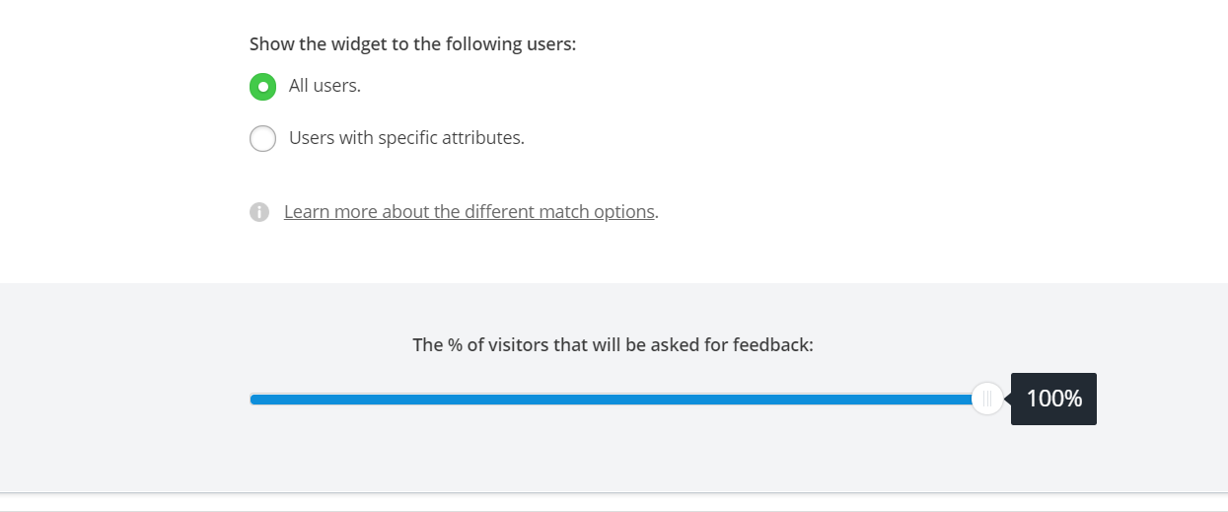Click the 'Users with specific attributes.' label text

click(x=406, y=138)
